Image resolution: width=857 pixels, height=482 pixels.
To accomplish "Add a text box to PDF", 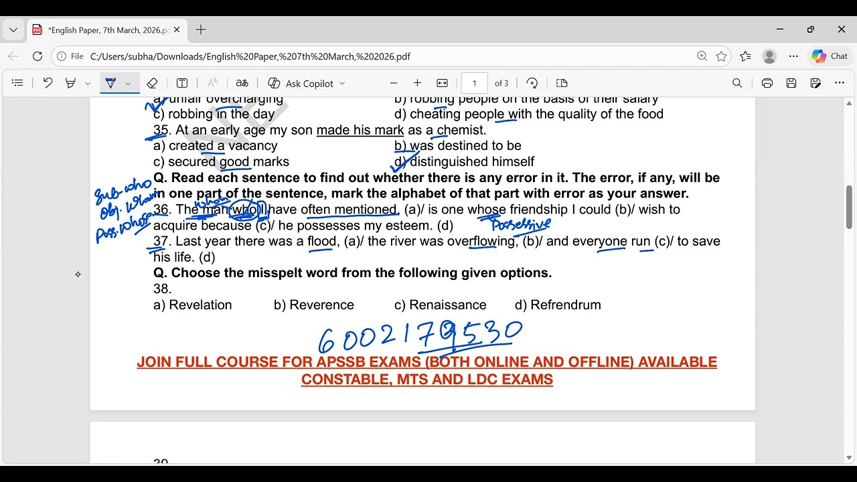I will click(x=182, y=83).
